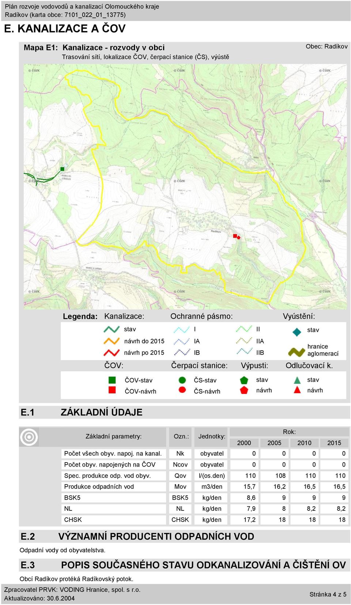The width and height of the screenshot is (351, 605).
Task: Click the green Kanalizace stav line icon
Action: coord(112,329)
